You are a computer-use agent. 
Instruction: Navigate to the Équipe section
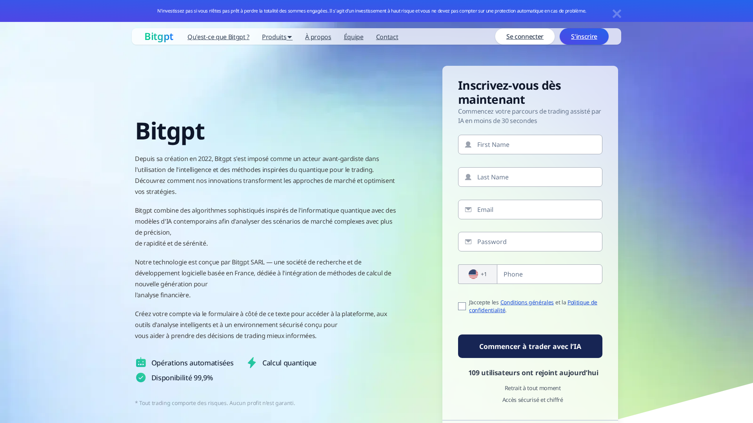353,36
